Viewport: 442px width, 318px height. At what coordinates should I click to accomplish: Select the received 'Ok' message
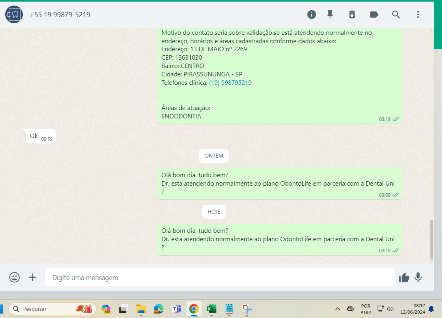41,136
